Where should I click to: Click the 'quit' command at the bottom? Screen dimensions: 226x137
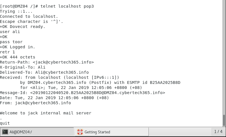(x=5, y=123)
